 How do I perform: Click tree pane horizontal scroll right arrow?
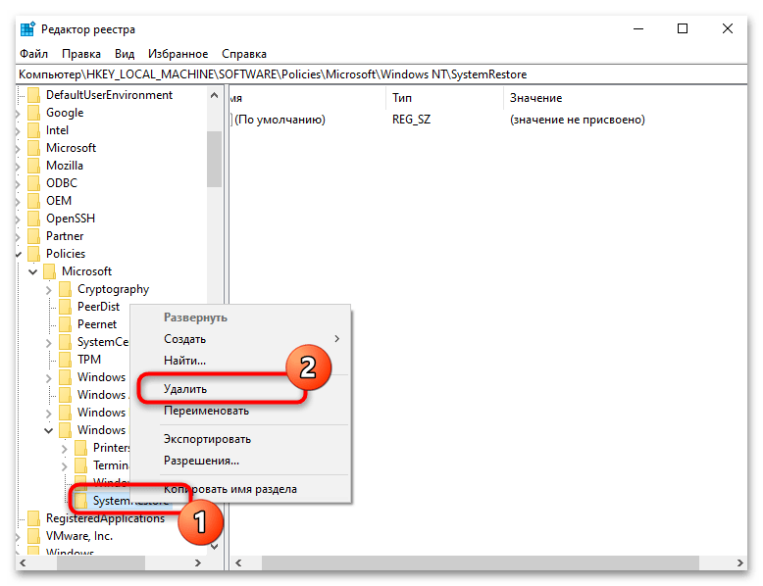click(197, 562)
